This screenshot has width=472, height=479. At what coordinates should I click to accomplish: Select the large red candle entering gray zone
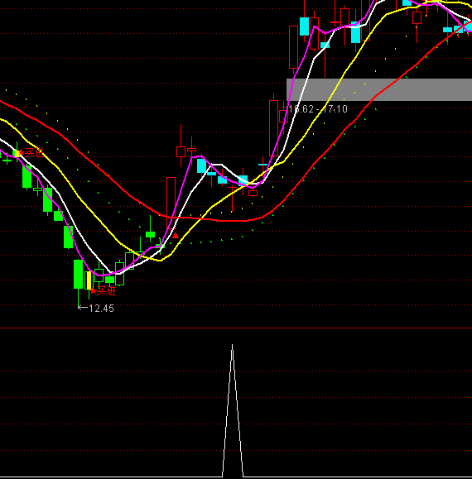click(273, 127)
